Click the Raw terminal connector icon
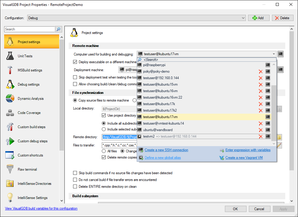This screenshot has width=298, height=217. [x=10, y=169]
